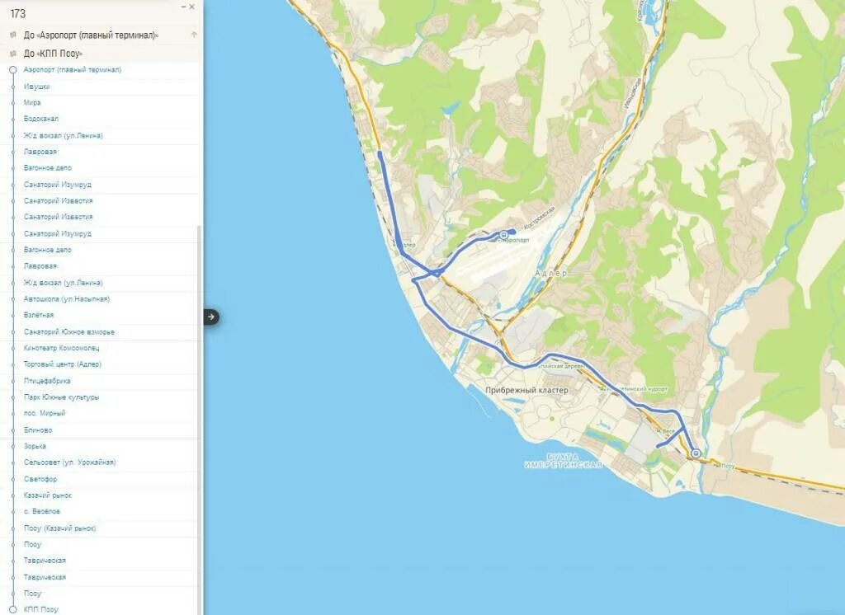The width and height of the screenshot is (845, 615).
Task: Select stop Парк Южные культуры
Action: (x=61, y=397)
